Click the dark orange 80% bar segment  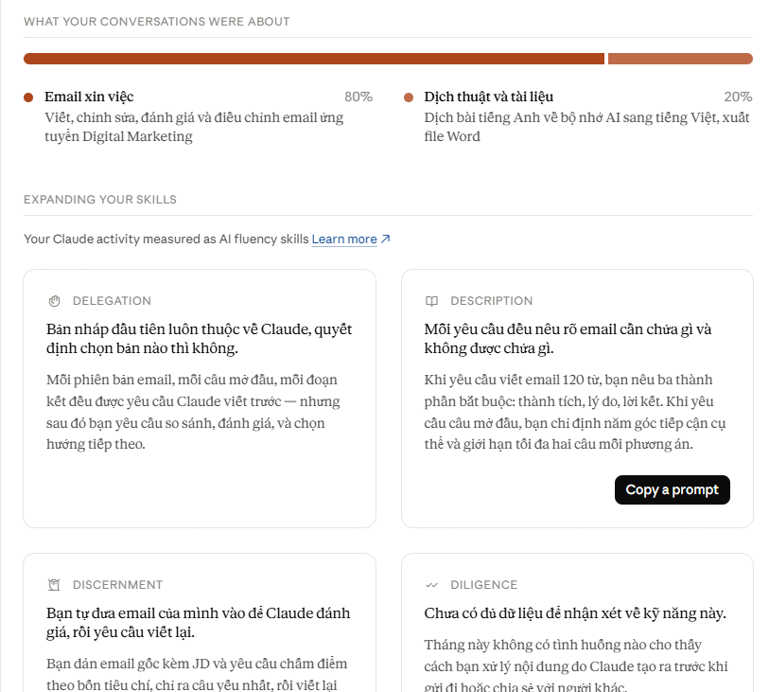[x=314, y=59]
